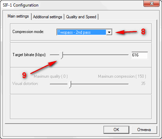Confirm settings with the OK button
162x139 pixels.
click(x=116, y=130)
